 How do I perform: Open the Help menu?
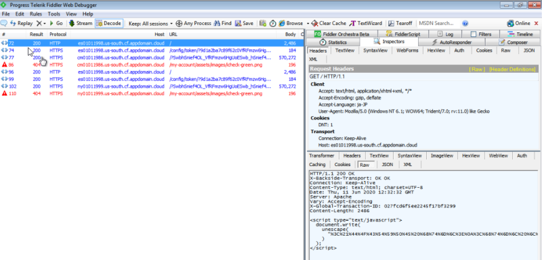(x=88, y=14)
